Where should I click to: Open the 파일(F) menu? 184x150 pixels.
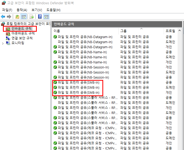(x=7, y=10)
